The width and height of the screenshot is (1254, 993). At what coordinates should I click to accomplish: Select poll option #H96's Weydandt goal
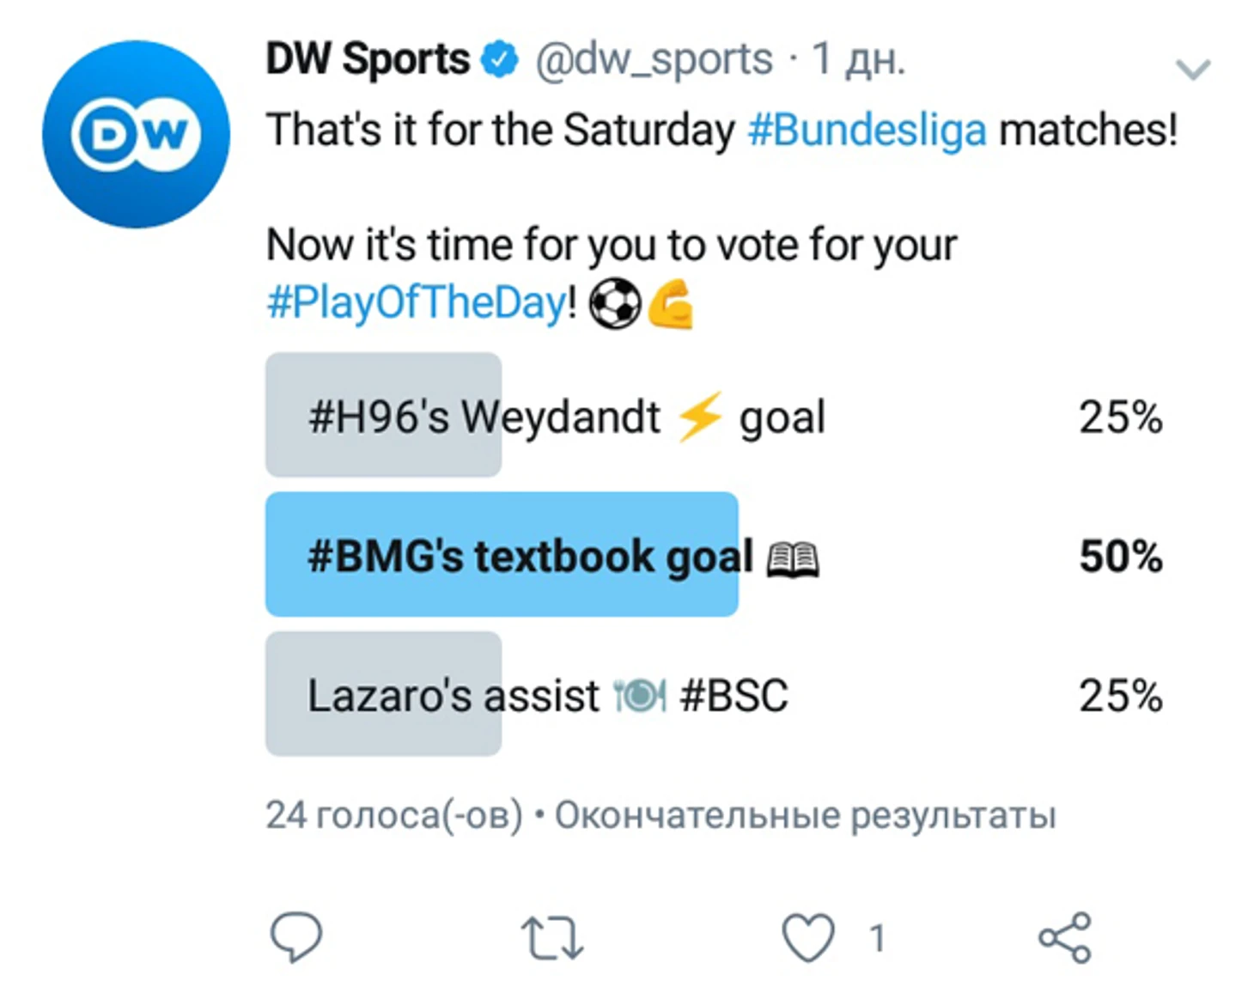715,415
